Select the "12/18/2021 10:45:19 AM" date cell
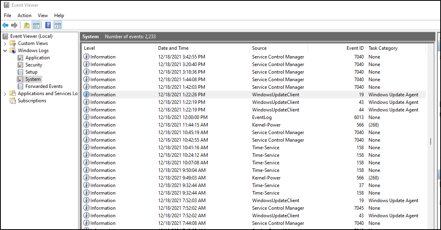441x230 pixels. [183, 132]
